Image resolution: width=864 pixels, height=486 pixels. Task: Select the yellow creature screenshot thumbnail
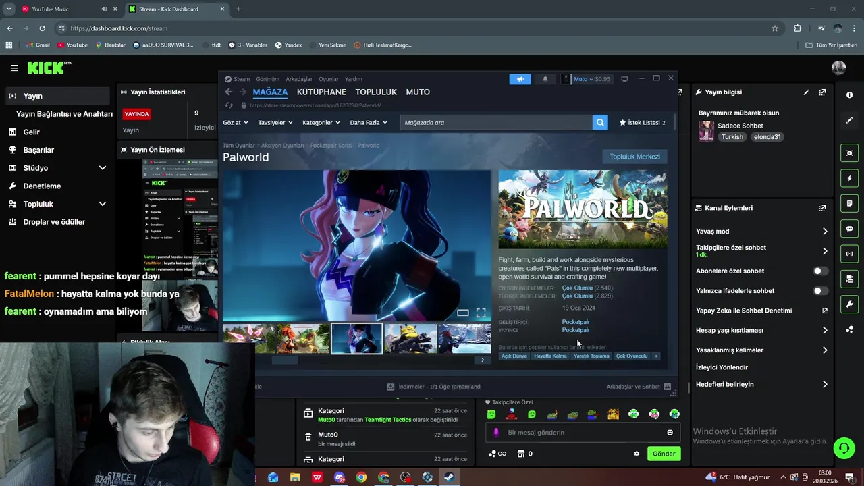(410, 339)
